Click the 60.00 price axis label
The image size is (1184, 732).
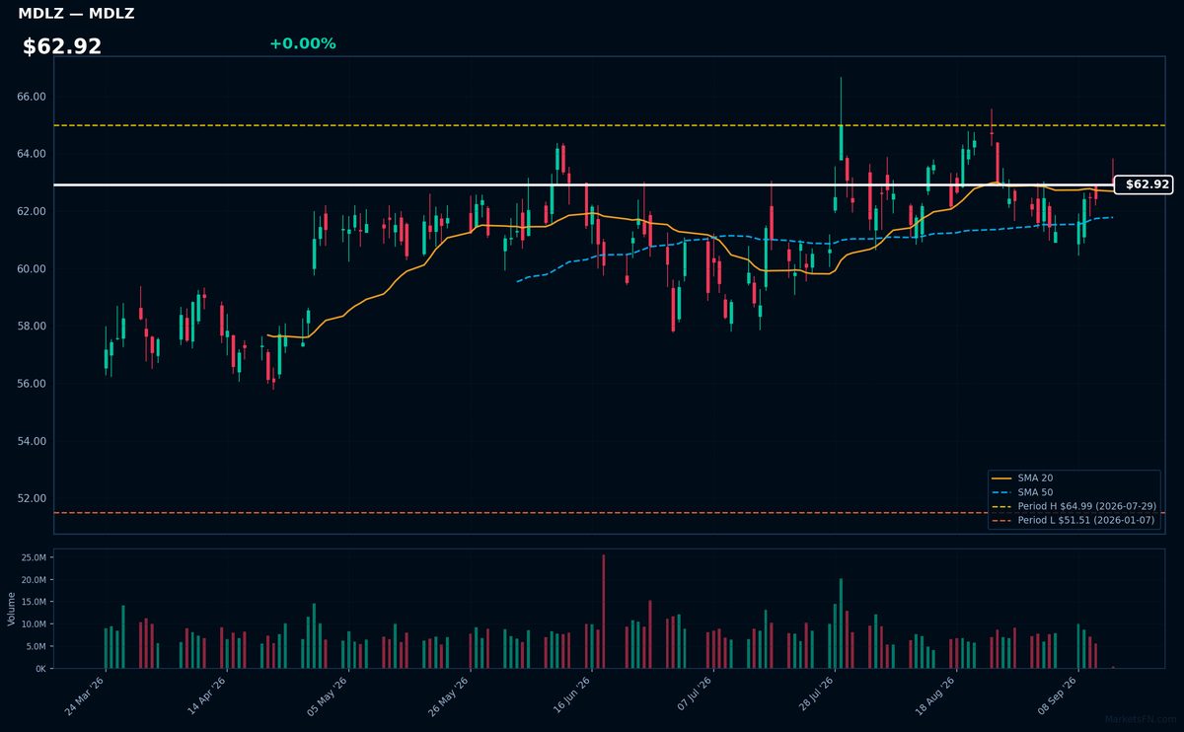click(33, 268)
